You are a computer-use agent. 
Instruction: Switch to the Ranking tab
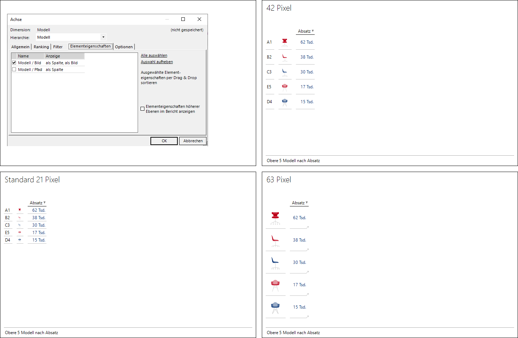pyautogui.click(x=41, y=47)
